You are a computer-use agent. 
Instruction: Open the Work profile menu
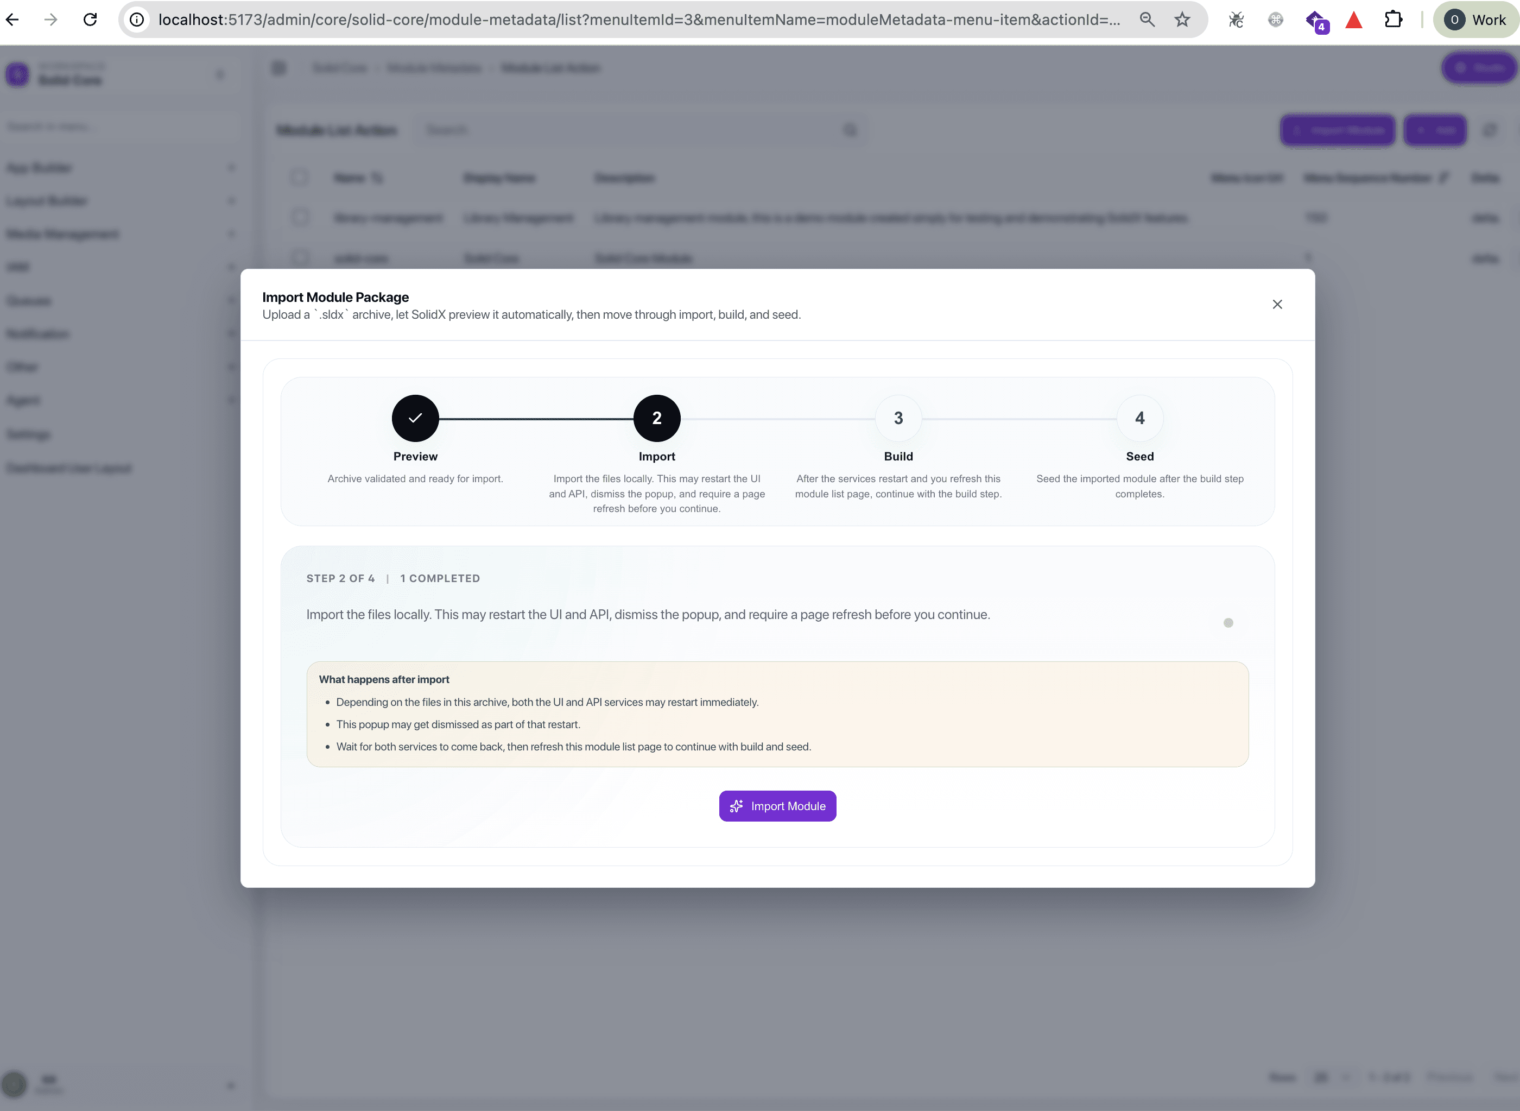click(1475, 20)
